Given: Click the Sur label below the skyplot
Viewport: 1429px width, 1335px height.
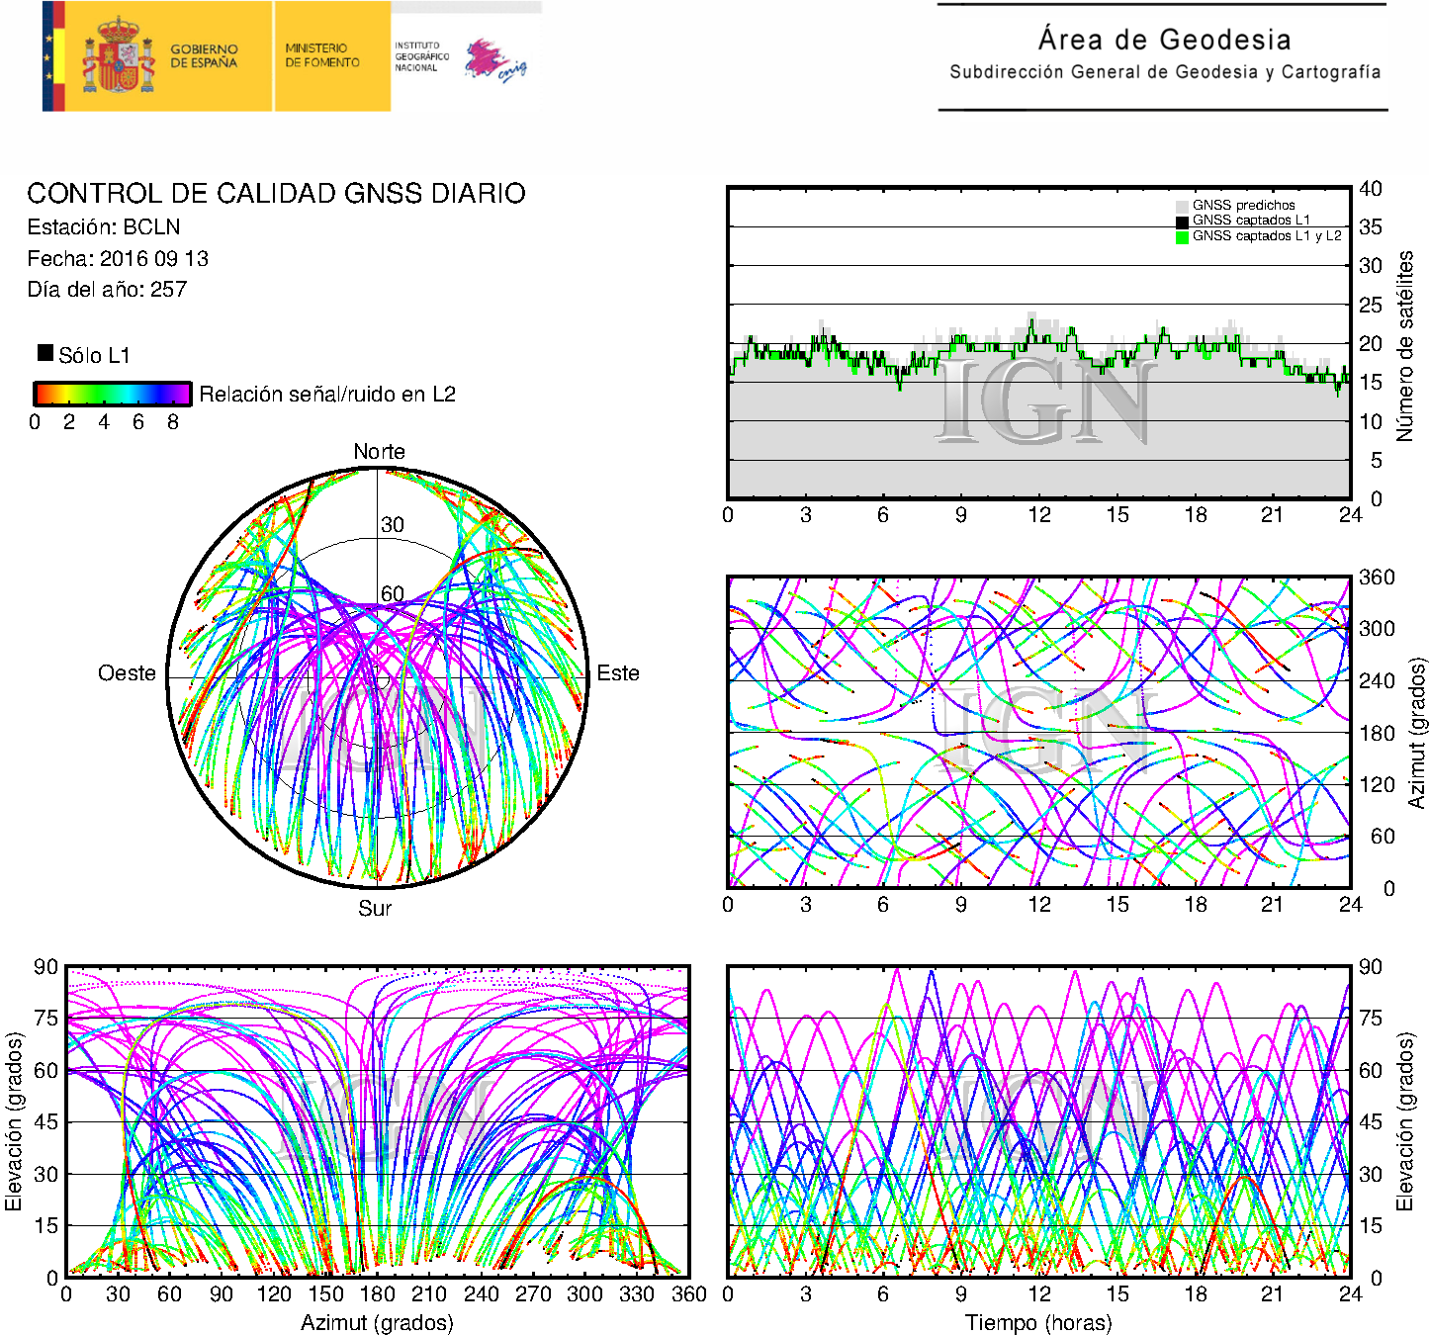Looking at the screenshot, I should (375, 908).
